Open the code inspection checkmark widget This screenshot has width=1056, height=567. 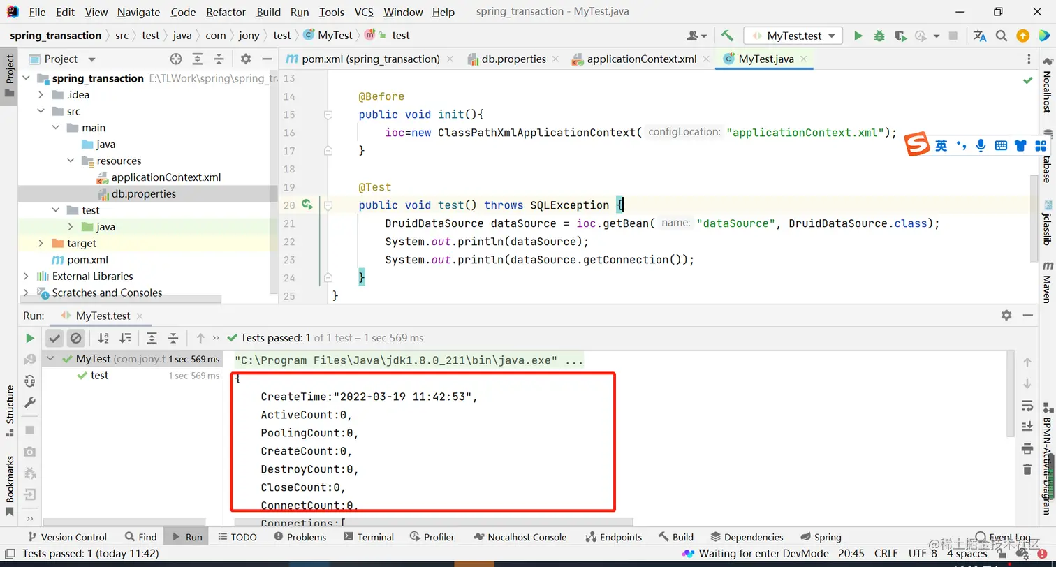[x=1027, y=80]
